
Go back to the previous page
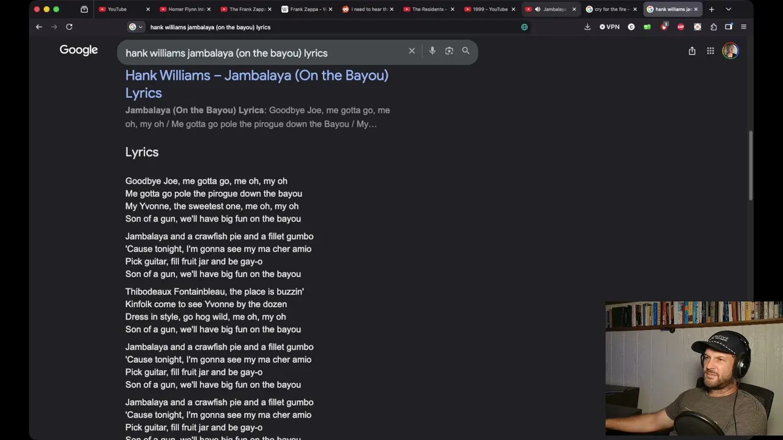pos(39,27)
